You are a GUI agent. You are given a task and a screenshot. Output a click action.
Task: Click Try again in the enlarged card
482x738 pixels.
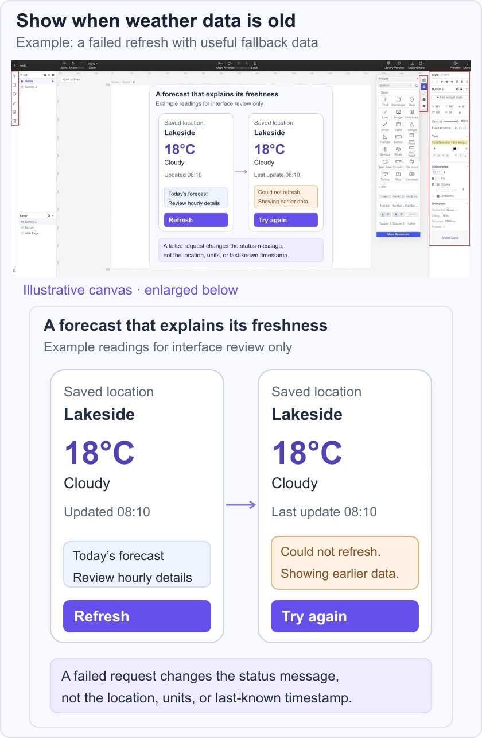(x=345, y=616)
